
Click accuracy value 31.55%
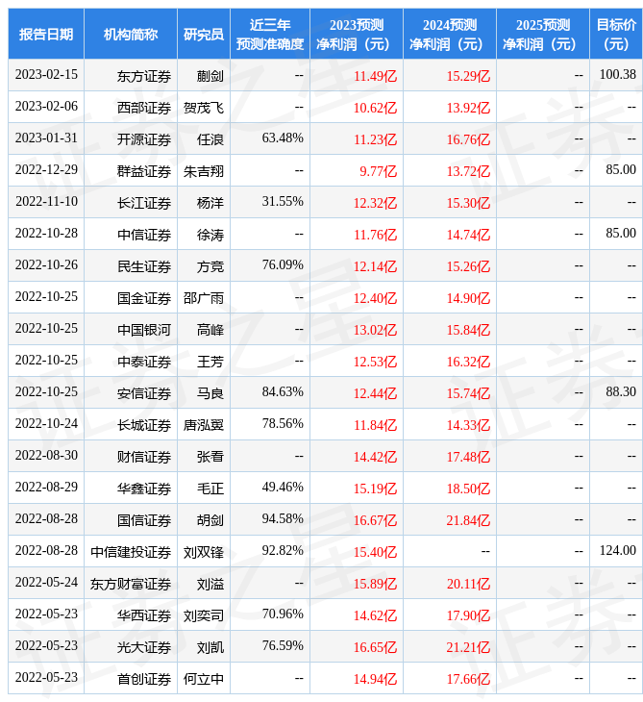coord(283,202)
